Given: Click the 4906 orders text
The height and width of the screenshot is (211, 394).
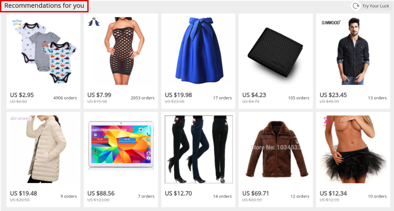Looking at the screenshot, I should pyautogui.click(x=65, y=98).
